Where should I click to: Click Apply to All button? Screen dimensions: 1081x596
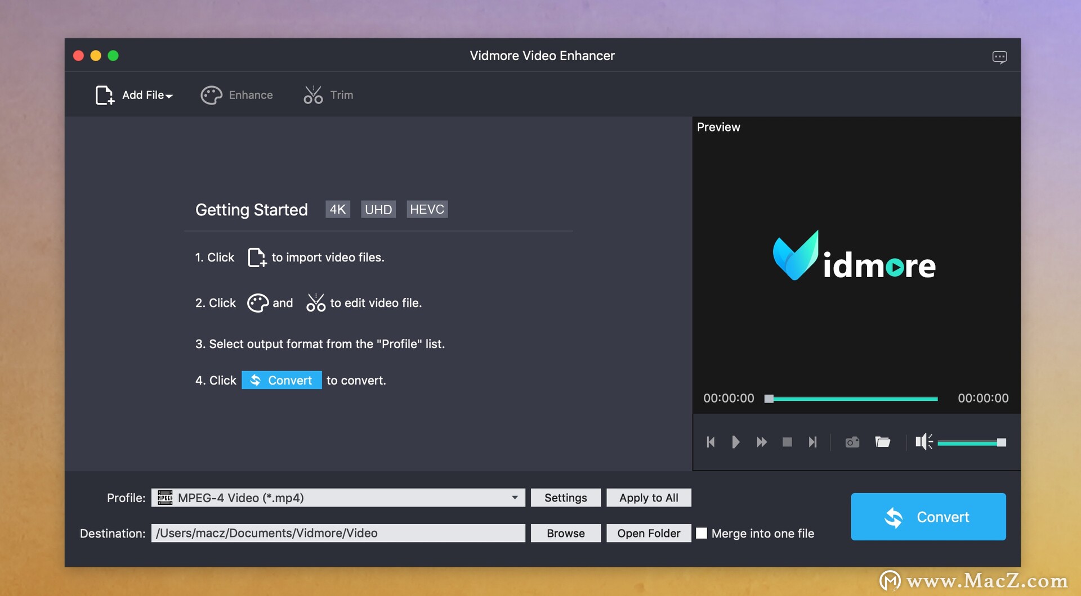coord(649,498)
